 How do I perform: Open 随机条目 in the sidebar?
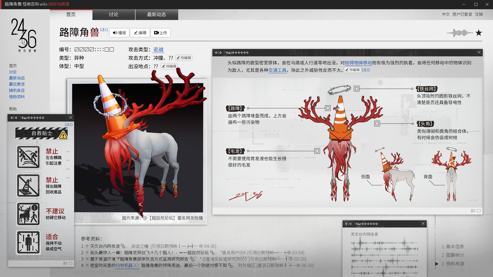tap(17, 91)
